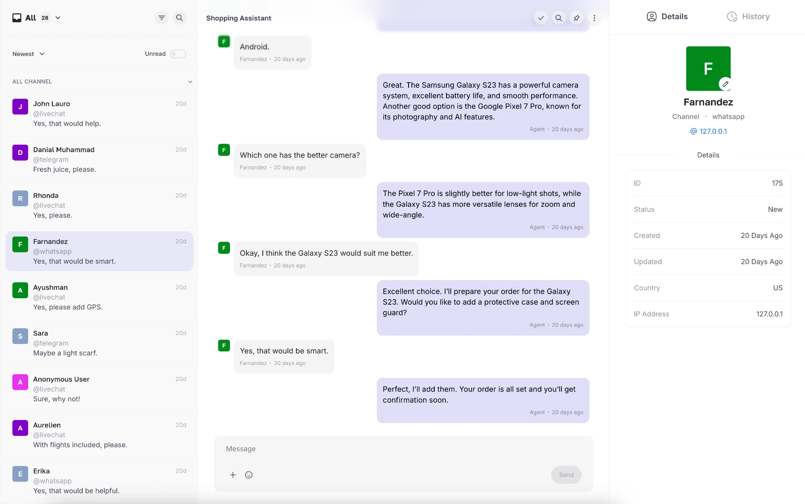Open the Newest sort order dropdown
Screen dimensions: 805x504
[x=28, y=54]
